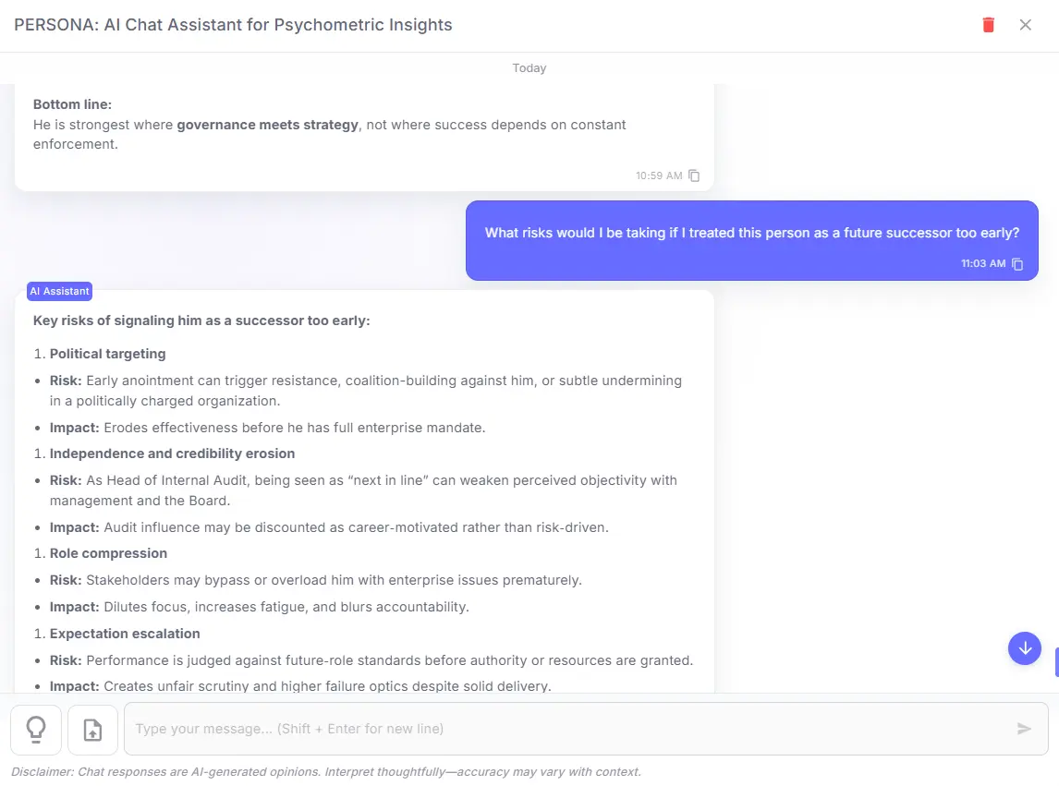Click the 10:59 AM timestamp
Screen dimensions: 1059x786
point(657,175)
